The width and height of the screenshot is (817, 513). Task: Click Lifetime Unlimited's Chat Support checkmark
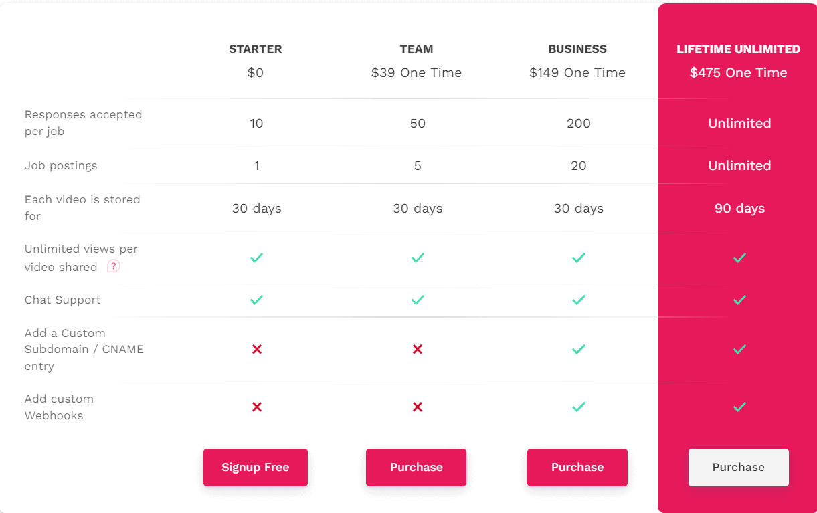click(739, 300)
